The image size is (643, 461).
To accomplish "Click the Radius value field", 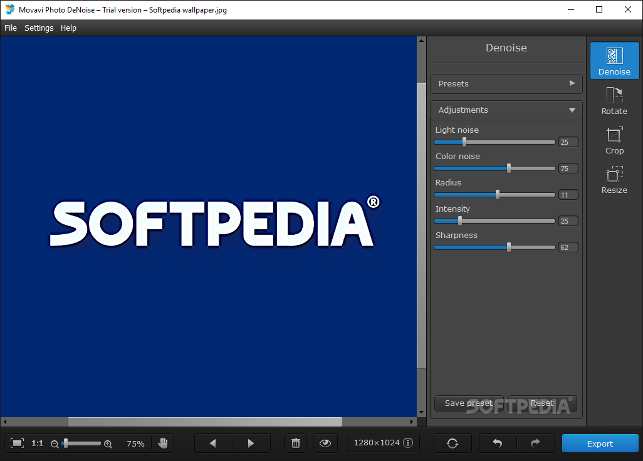I will tap(568, 195).
